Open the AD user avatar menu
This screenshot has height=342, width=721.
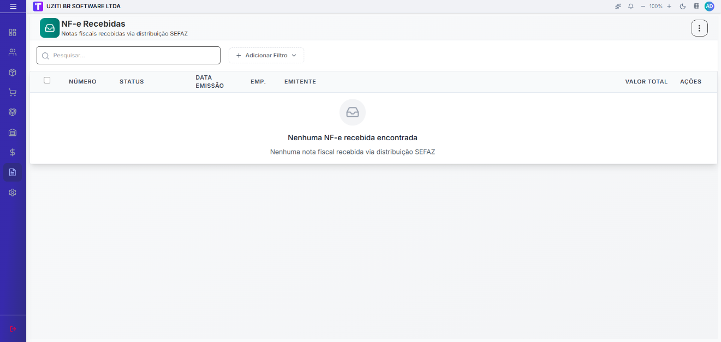(x=710, y=6)
